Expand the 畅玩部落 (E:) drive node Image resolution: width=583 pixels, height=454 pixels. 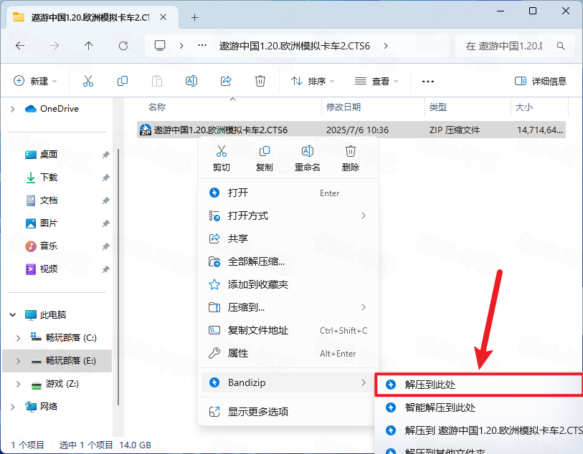point(18,361)
